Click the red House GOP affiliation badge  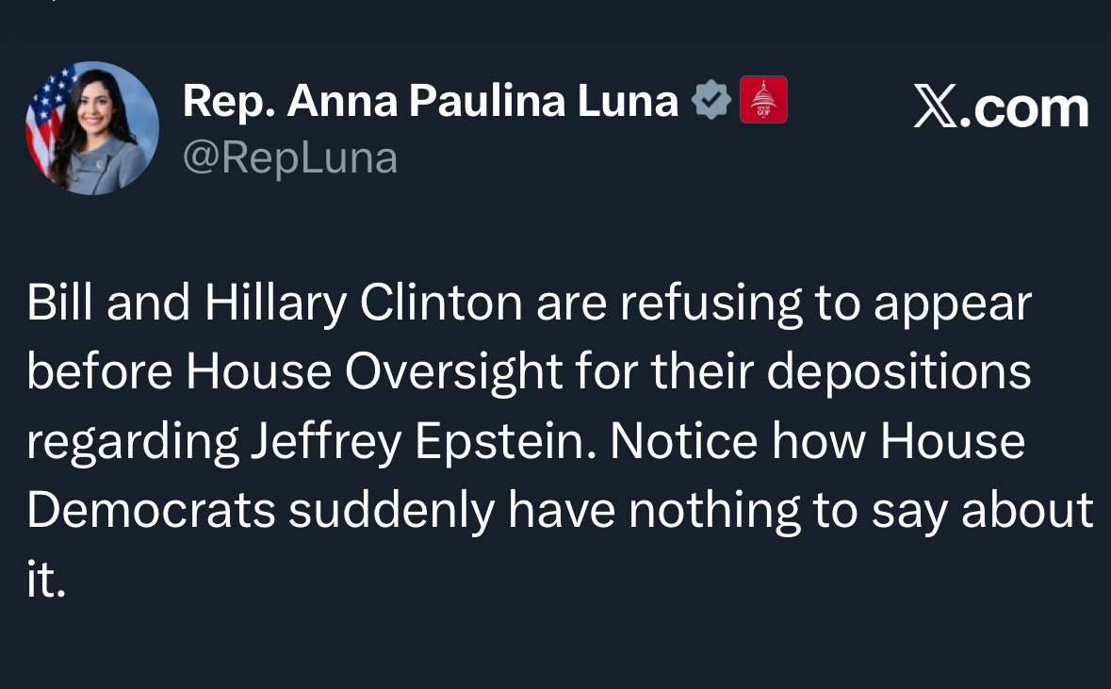pos(763,101)
